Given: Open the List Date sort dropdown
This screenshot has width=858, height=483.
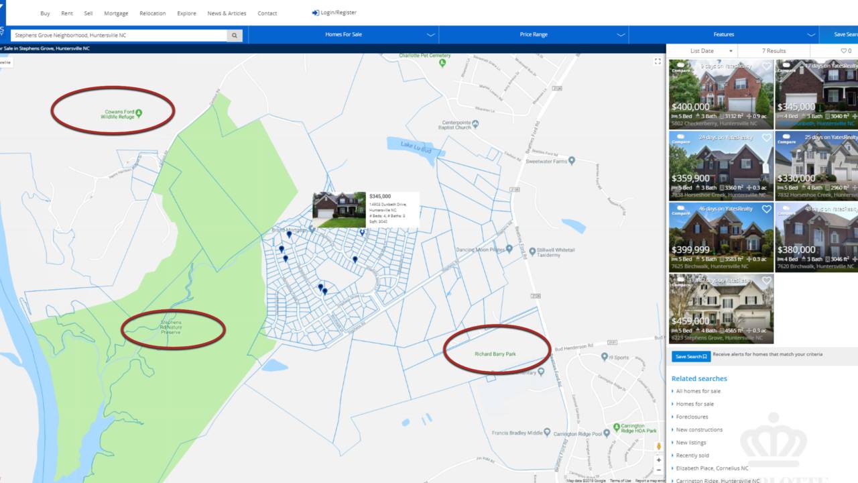Looking at the screenshot, I should click(701, 50).
